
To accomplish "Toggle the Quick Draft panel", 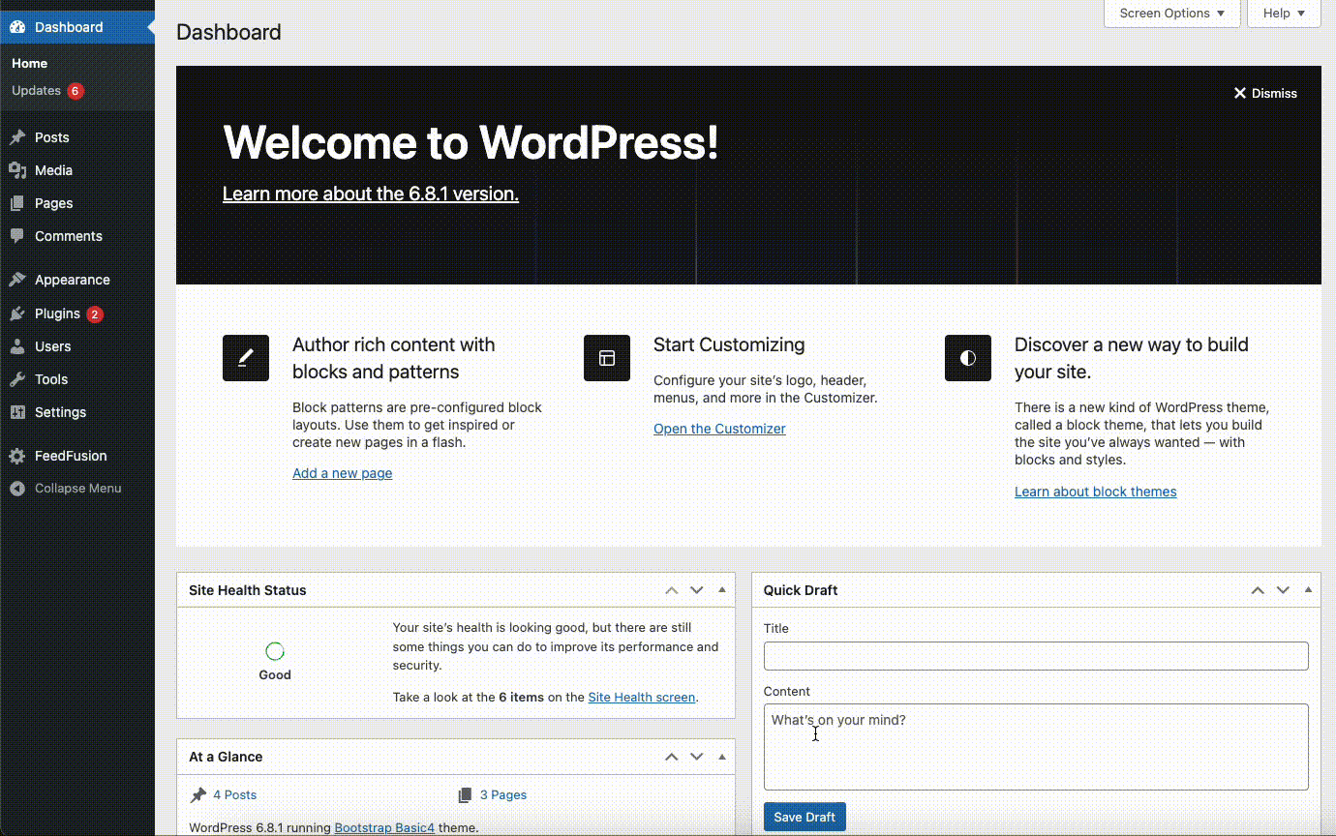I will click(1309, 590).
